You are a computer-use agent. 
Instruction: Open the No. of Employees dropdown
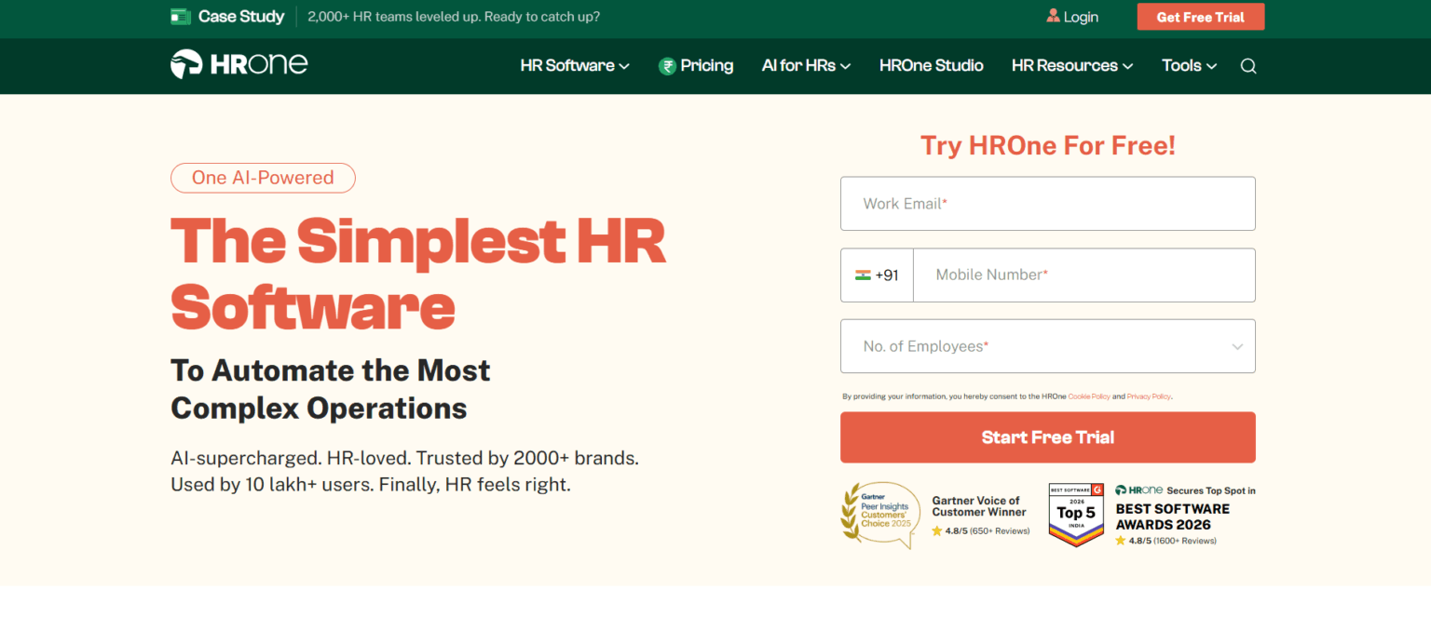1048,346
